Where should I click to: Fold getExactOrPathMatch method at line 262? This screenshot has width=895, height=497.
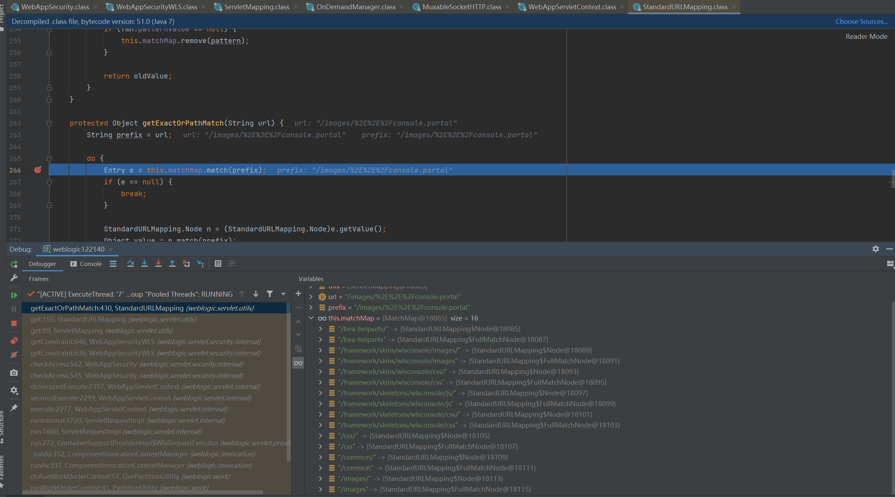tap(49, 123)
